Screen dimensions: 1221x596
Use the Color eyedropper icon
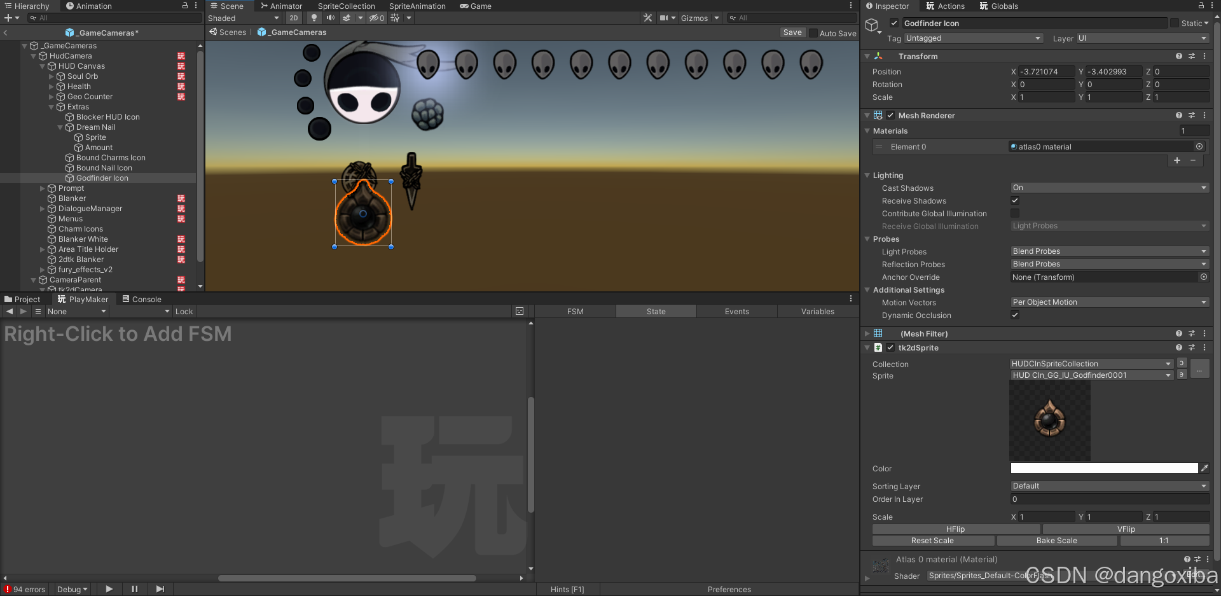point(1204,468)
